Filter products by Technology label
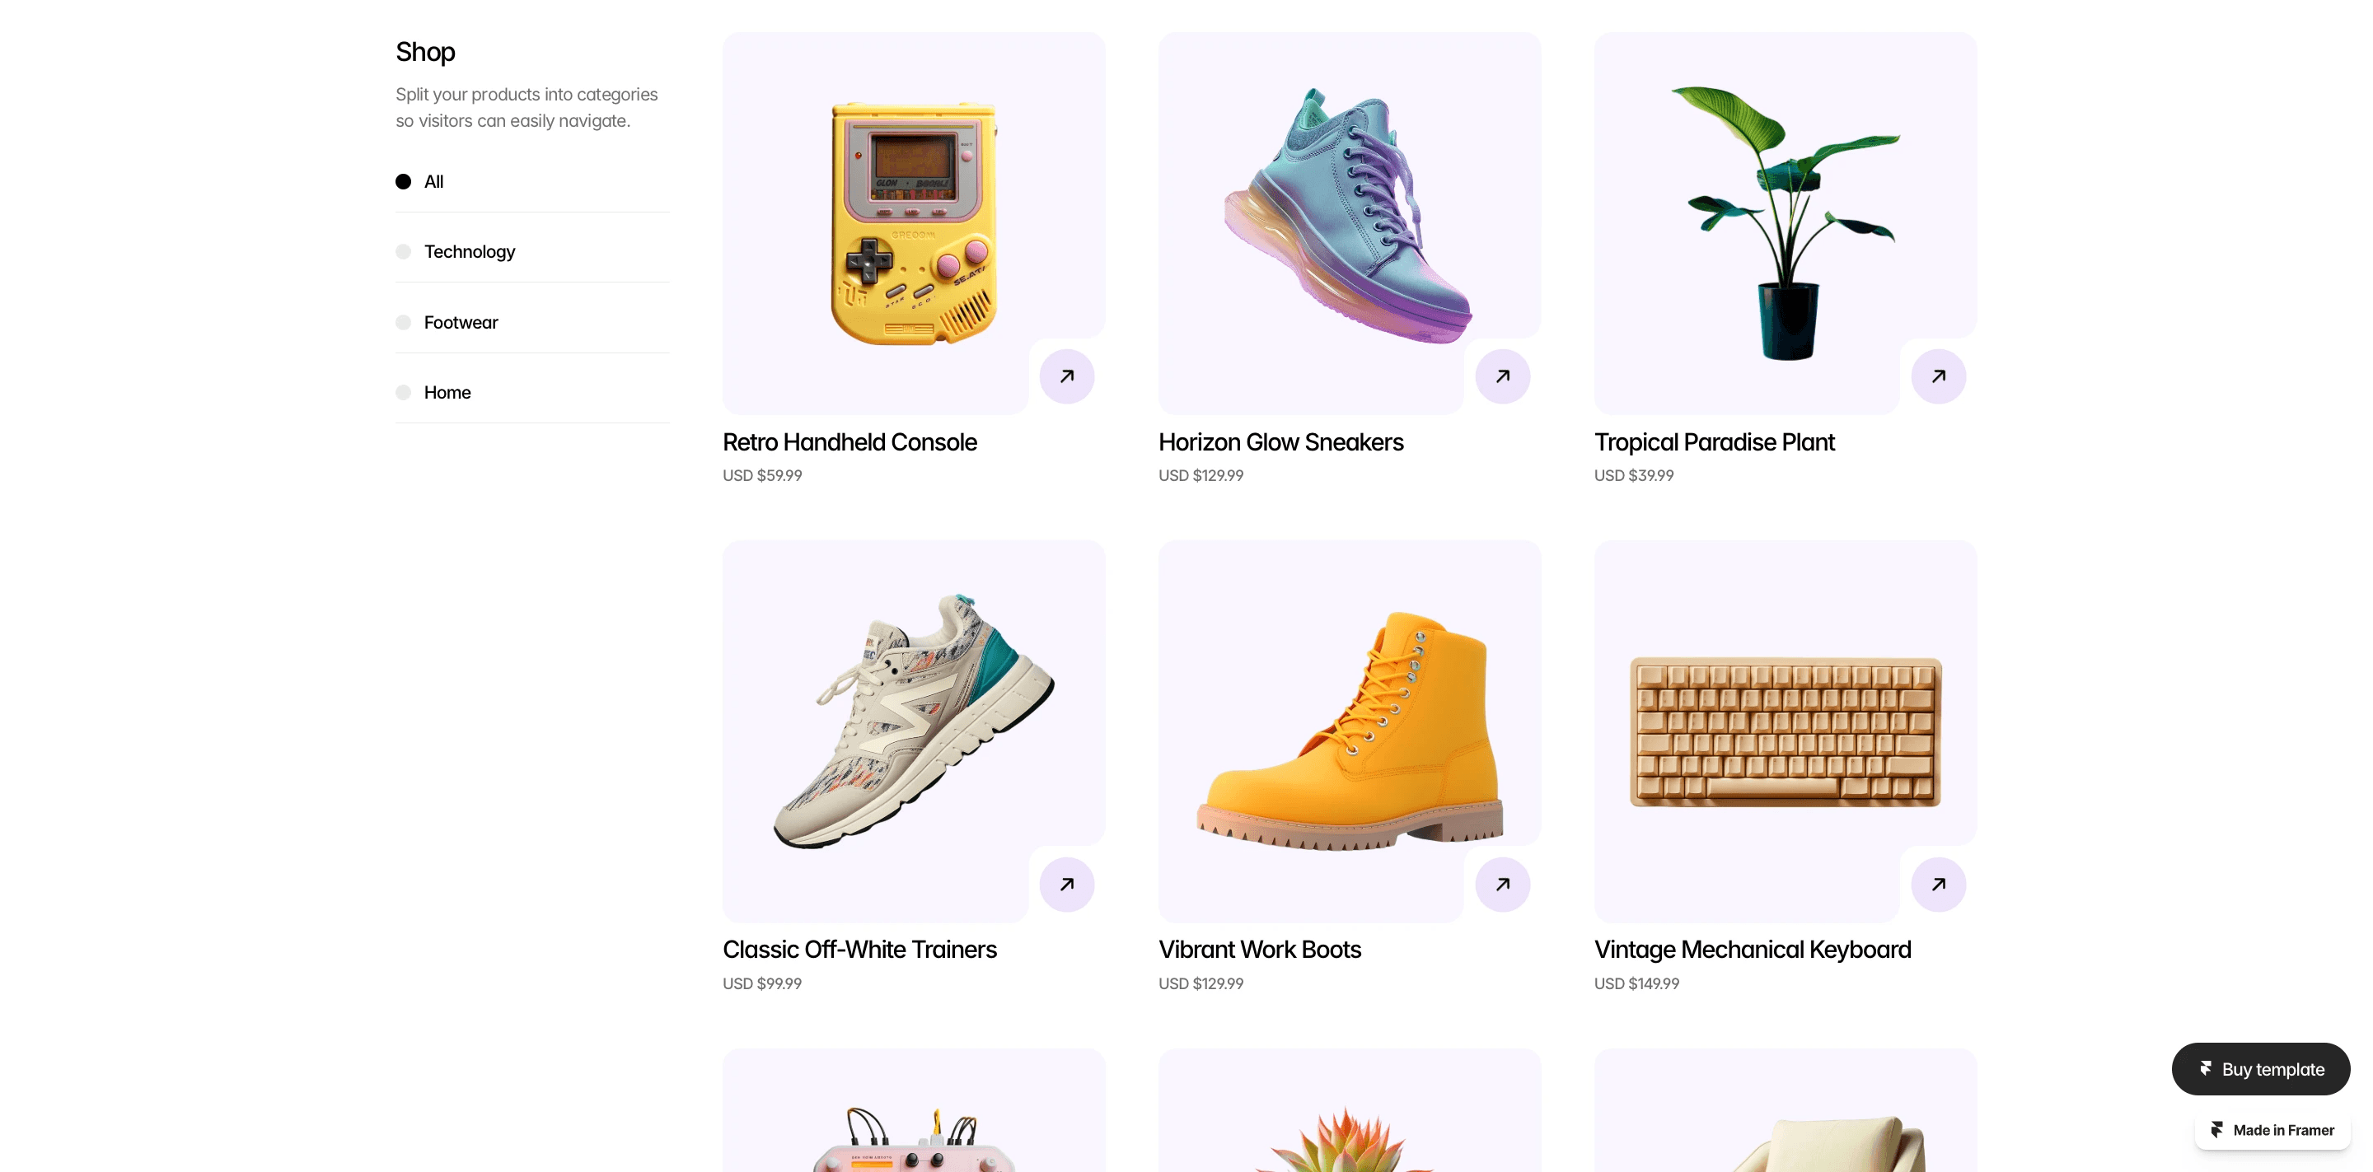The width and height of the screenshot is (2373, 1172). click(470, 251)
